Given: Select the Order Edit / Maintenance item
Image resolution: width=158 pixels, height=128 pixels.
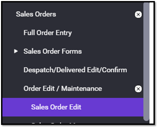Looking at the screenshot, I should [x=63, y=89].
